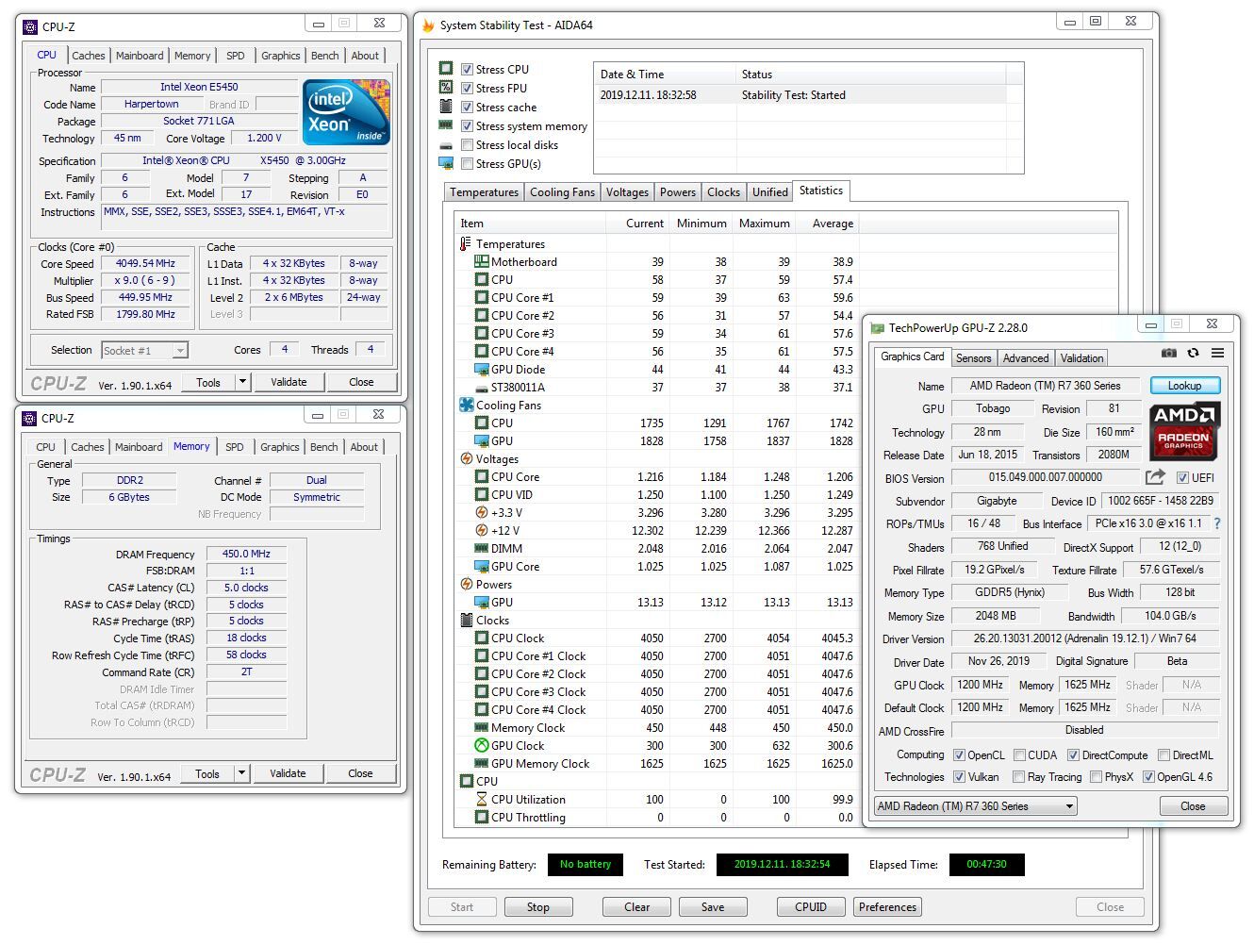The image size is (1254, 945).
Task: Open the Advanced tab in GPU-Z
Action: tap(1026, 358)
